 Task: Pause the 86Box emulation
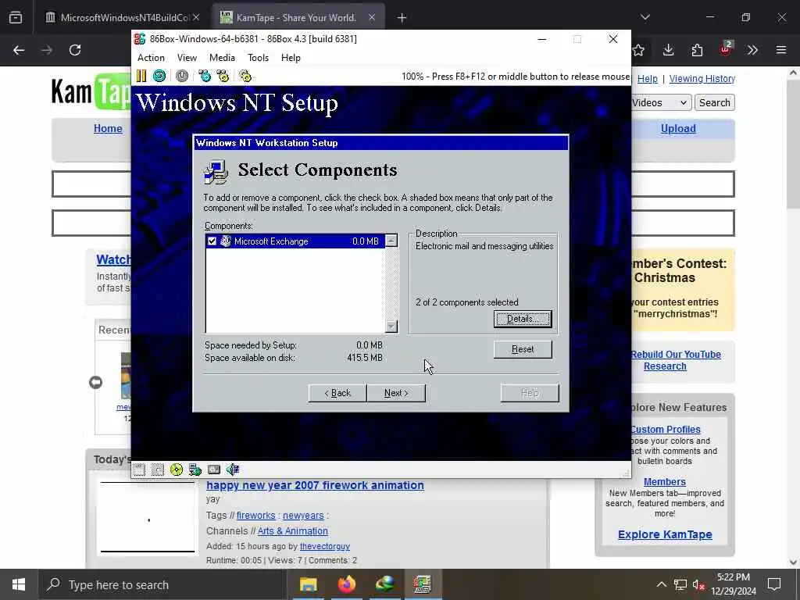pyautogui.click(x=141, y=76)
